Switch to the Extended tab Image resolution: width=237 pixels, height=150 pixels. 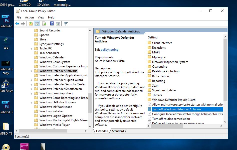pos(102,131)
